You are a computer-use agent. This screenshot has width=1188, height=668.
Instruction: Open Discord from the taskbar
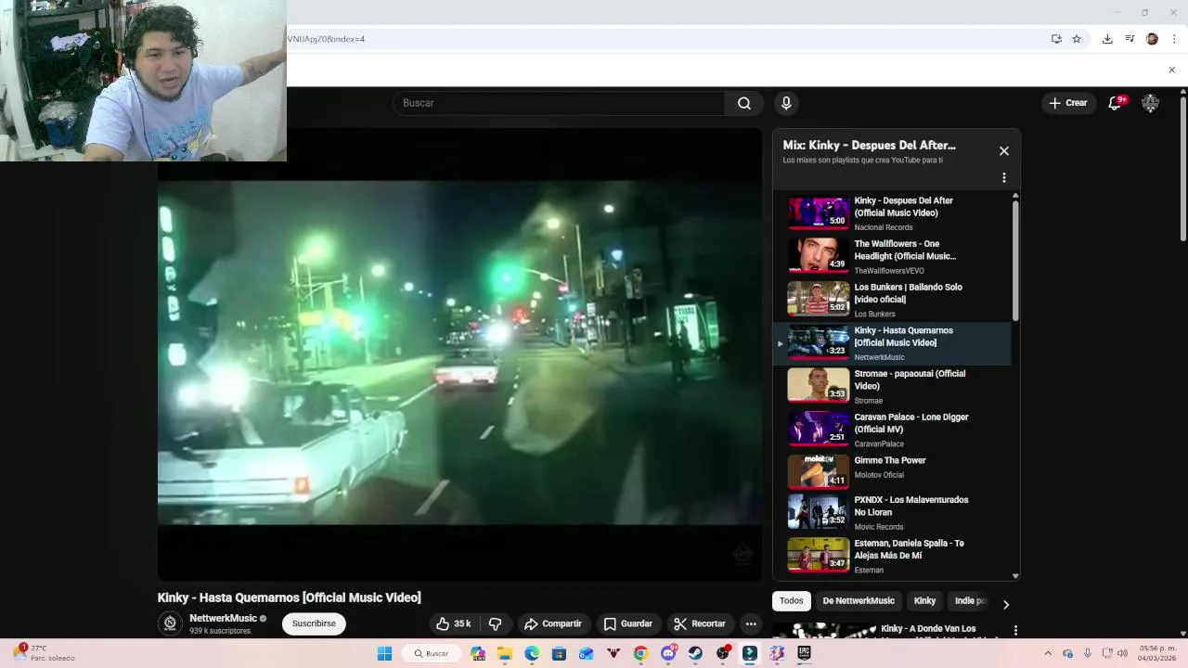668,653
